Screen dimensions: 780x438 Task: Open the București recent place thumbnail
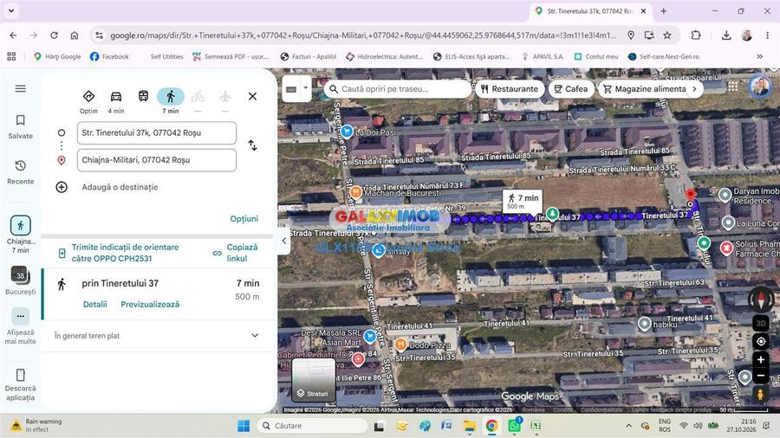pyautogui.click(x=21, y=280)
